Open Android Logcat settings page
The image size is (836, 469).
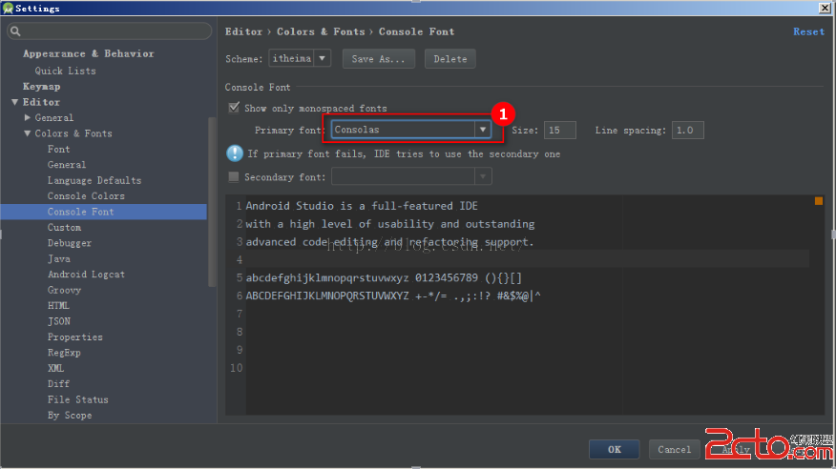(86, 275)
